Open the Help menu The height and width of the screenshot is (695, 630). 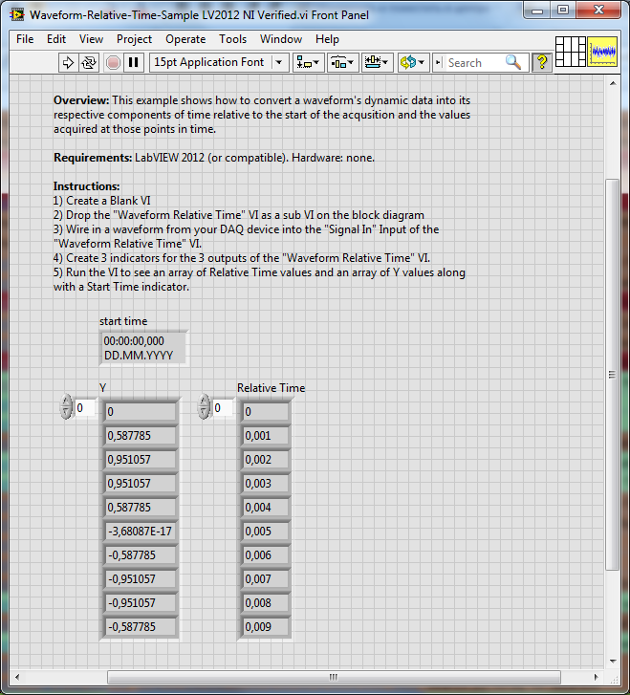click(327, 39)
